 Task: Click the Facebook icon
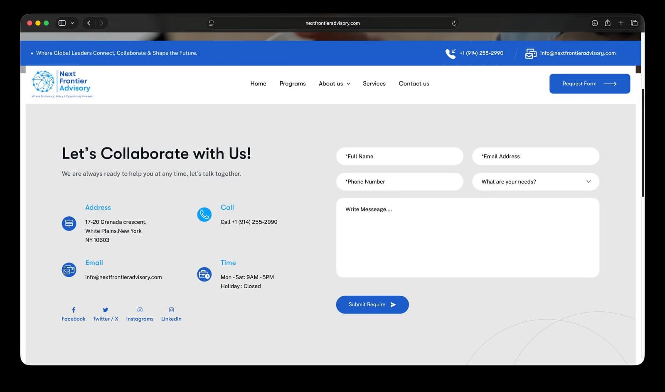pyautogui.click(x=74, y=310)
